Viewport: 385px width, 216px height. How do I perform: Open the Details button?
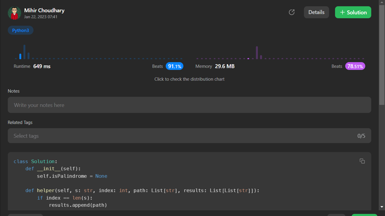[x=316, y=12]
